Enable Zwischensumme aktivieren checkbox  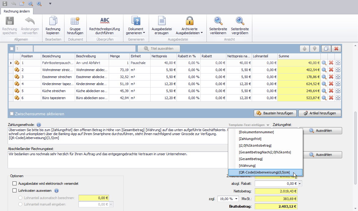pyautogui.click(x=12, y=114)
